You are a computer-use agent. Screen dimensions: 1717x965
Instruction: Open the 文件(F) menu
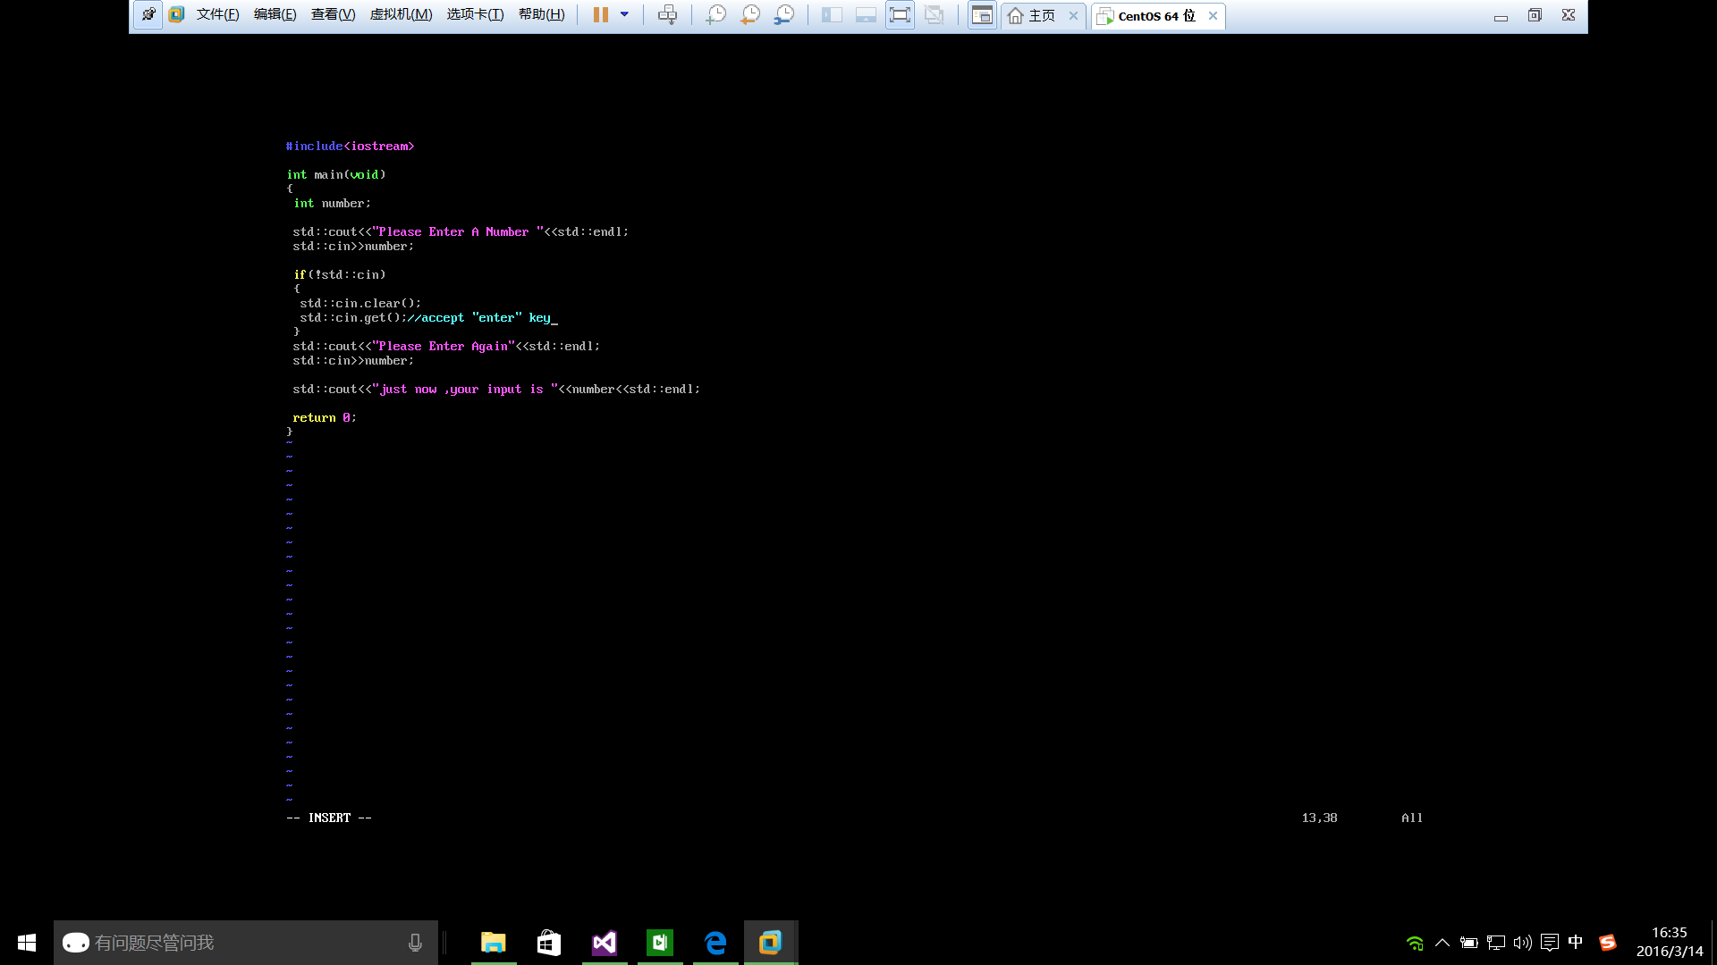pos(217,14)
